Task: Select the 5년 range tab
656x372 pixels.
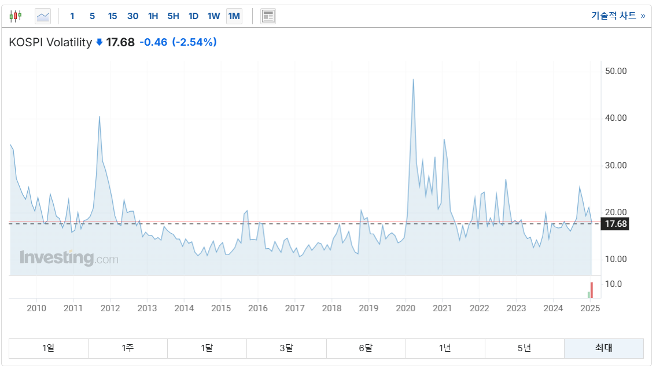Action: pos(524,348)
